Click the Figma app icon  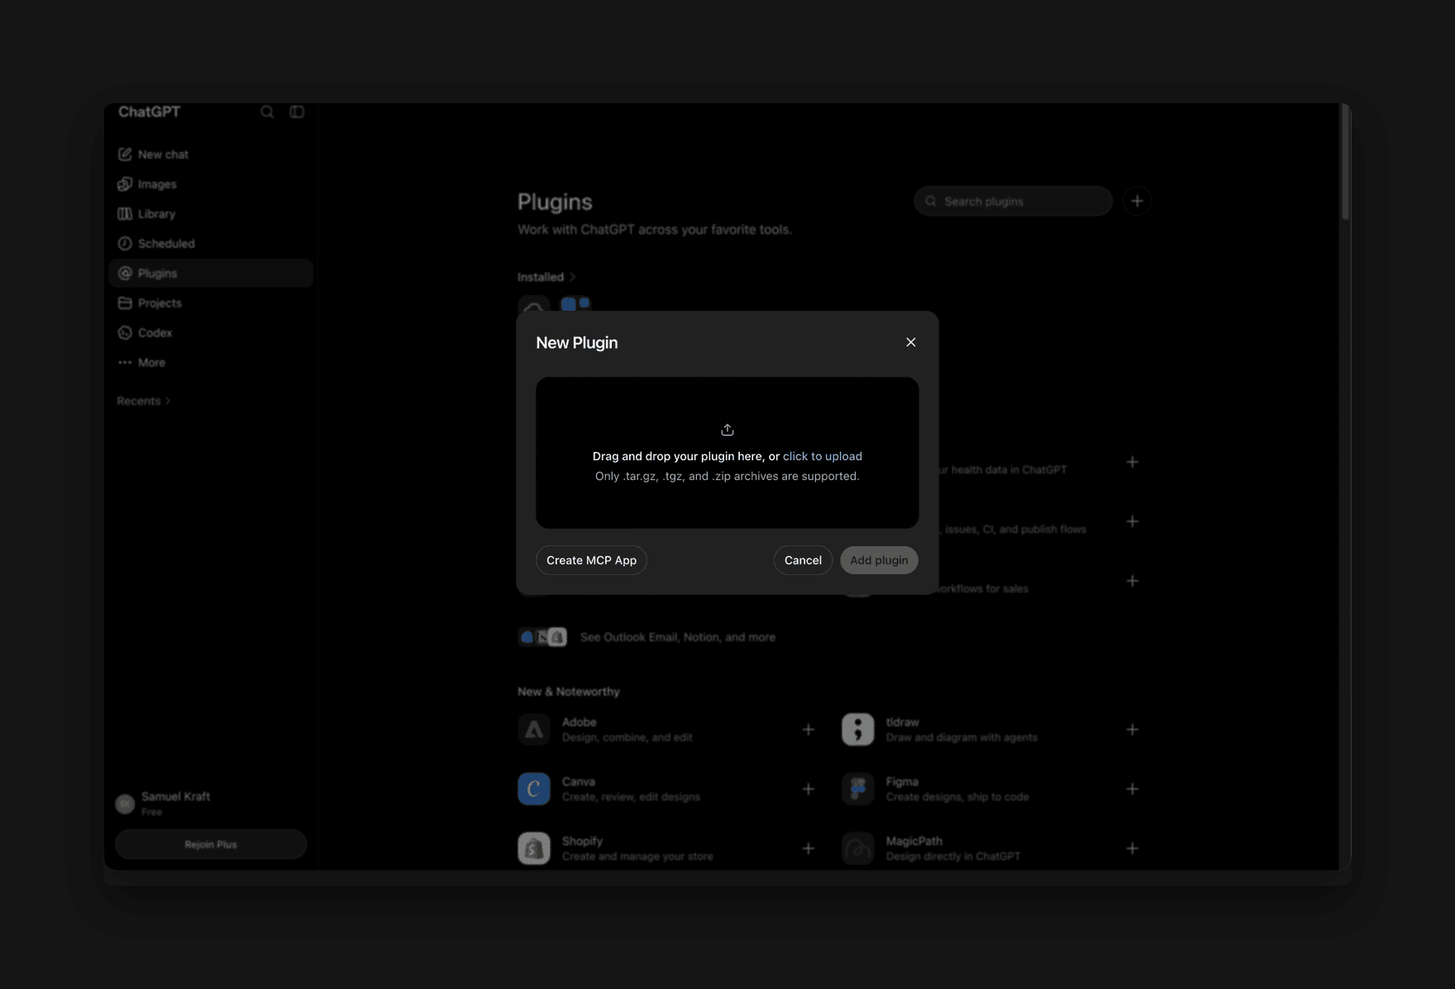(858, 789)
